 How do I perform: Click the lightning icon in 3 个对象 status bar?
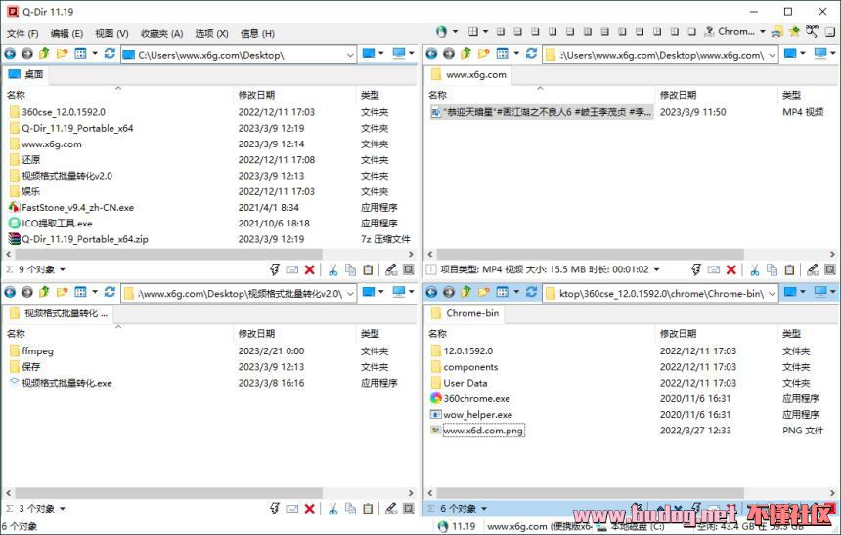[275, 509]
